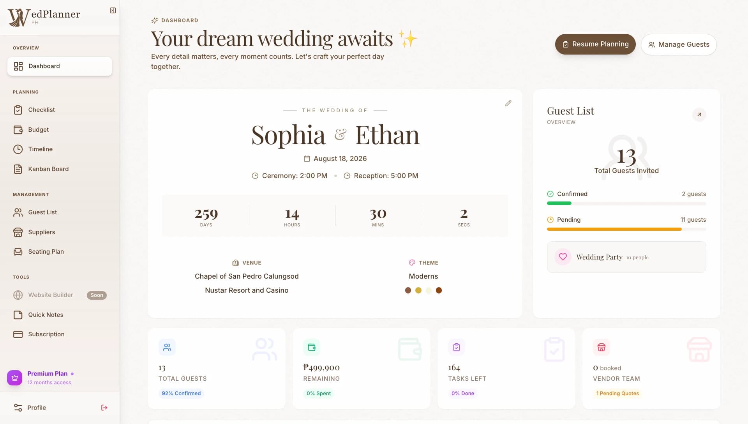Click the Premium Plan crown badge
Image resolution: width=748 pixels, height=424 pixels.
(14, 377)
